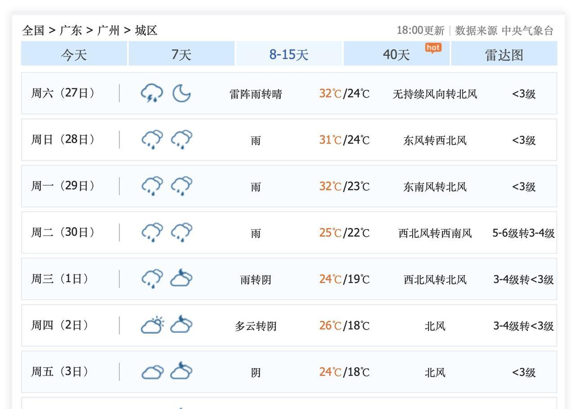Open the 40天 forecast tab

point(396,54)
